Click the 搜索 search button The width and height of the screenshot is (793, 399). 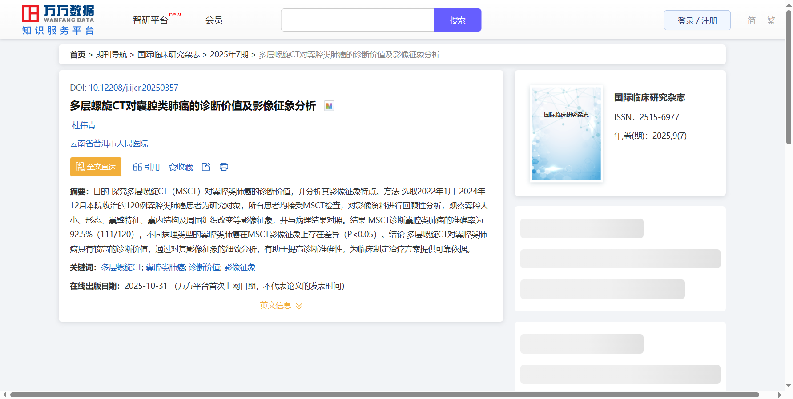click(x=457, y=20)
